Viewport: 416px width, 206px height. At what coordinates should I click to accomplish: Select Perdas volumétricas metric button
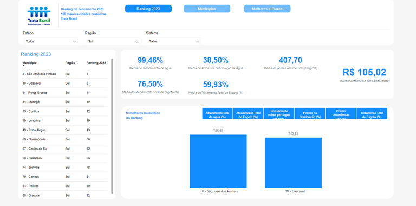click(341, 113)
